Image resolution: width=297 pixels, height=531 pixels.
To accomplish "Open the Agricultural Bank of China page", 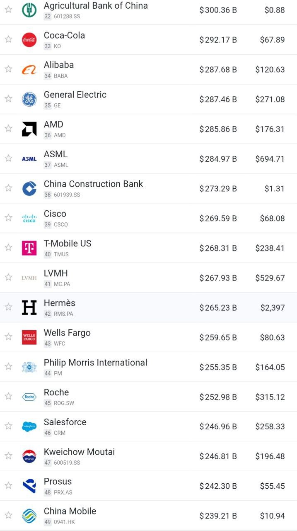I will tap(96, 6).
